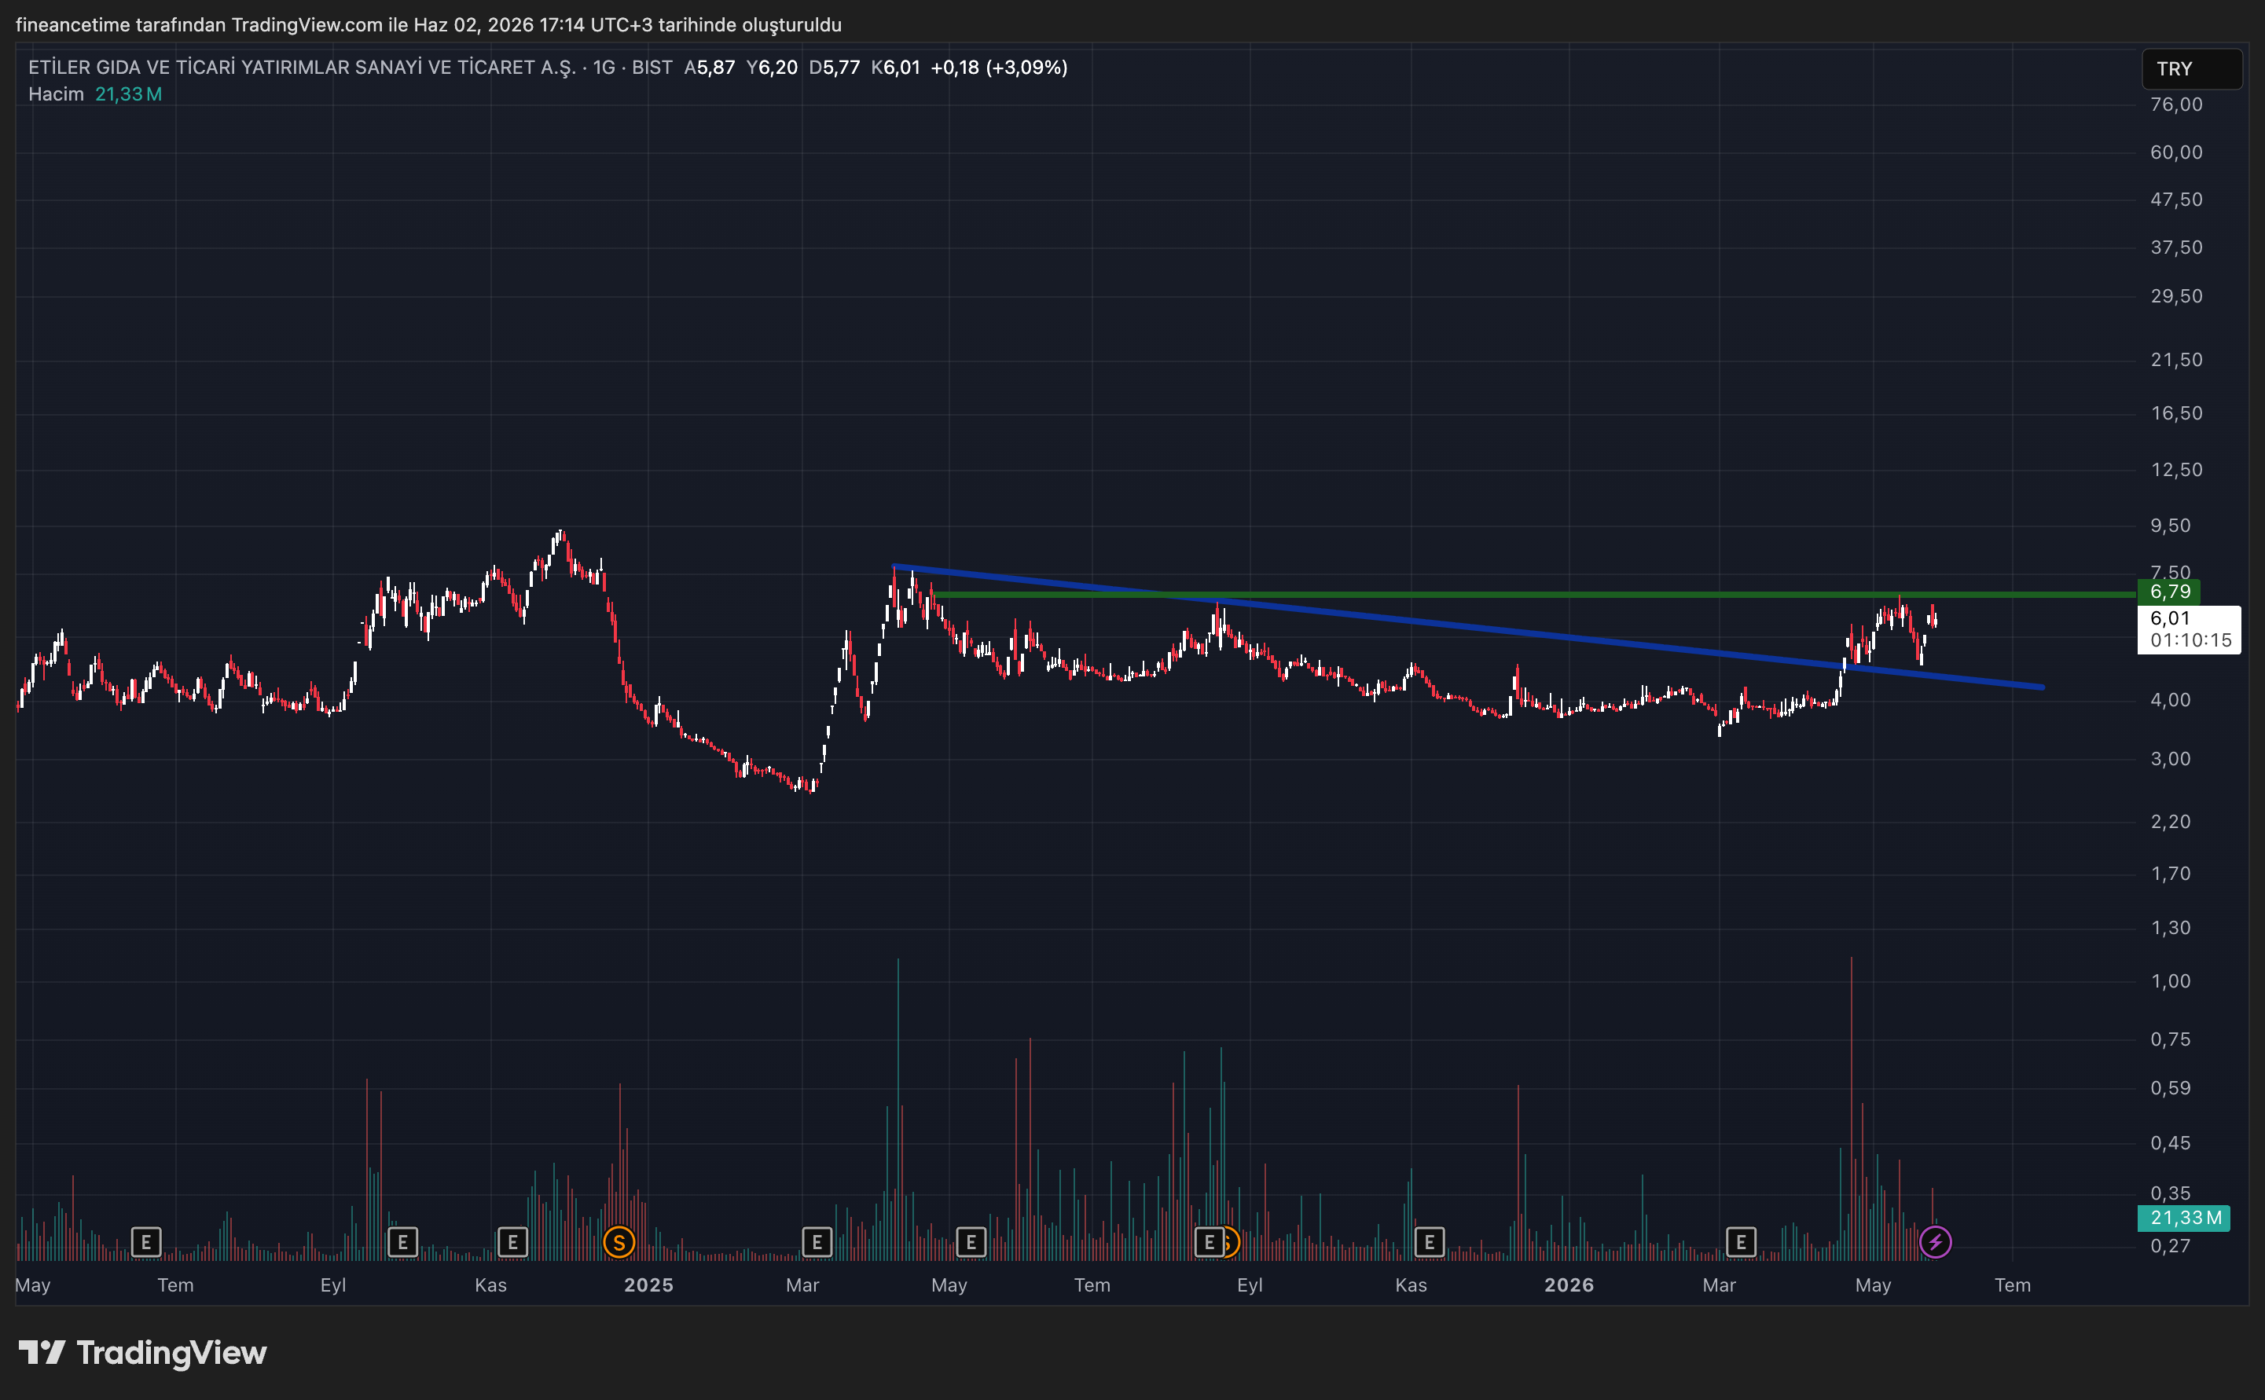Click the bar countdown 01:10:15
Viewport: 2265px width, 1400px height.
[x=2190, y=640]
